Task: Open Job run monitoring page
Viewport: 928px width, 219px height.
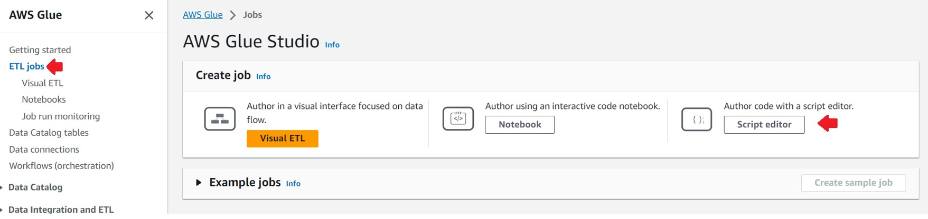Action: [x=61, y=116]
